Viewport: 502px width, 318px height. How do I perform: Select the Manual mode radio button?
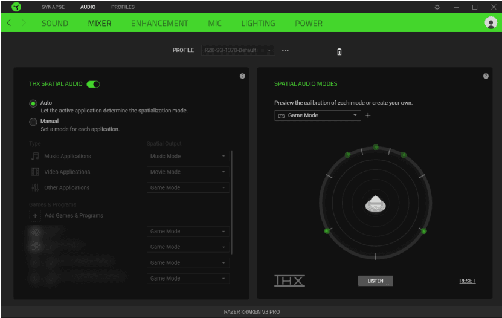coord(33,122)
